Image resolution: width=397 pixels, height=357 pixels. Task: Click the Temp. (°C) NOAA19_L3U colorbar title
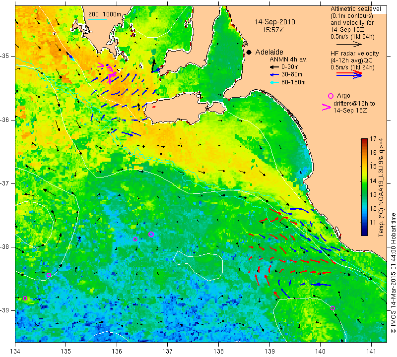click(381, 187)
